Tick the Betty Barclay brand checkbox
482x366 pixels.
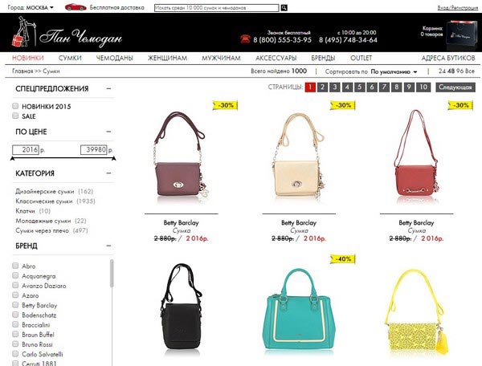(15, 304)
